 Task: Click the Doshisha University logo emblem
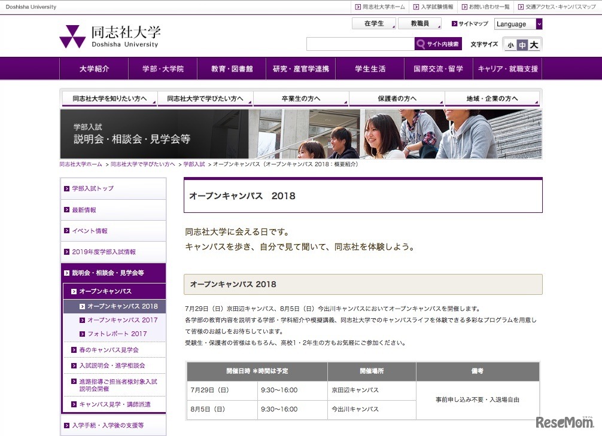(x=72, y=36)
